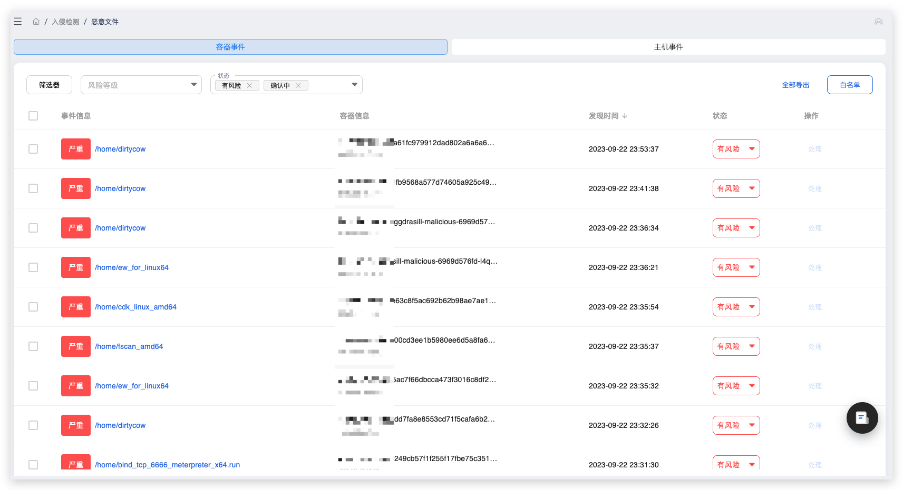Open the 风险等级 dropdown
Viewport: 903px width, 490px height.
[x=141, y=85]
